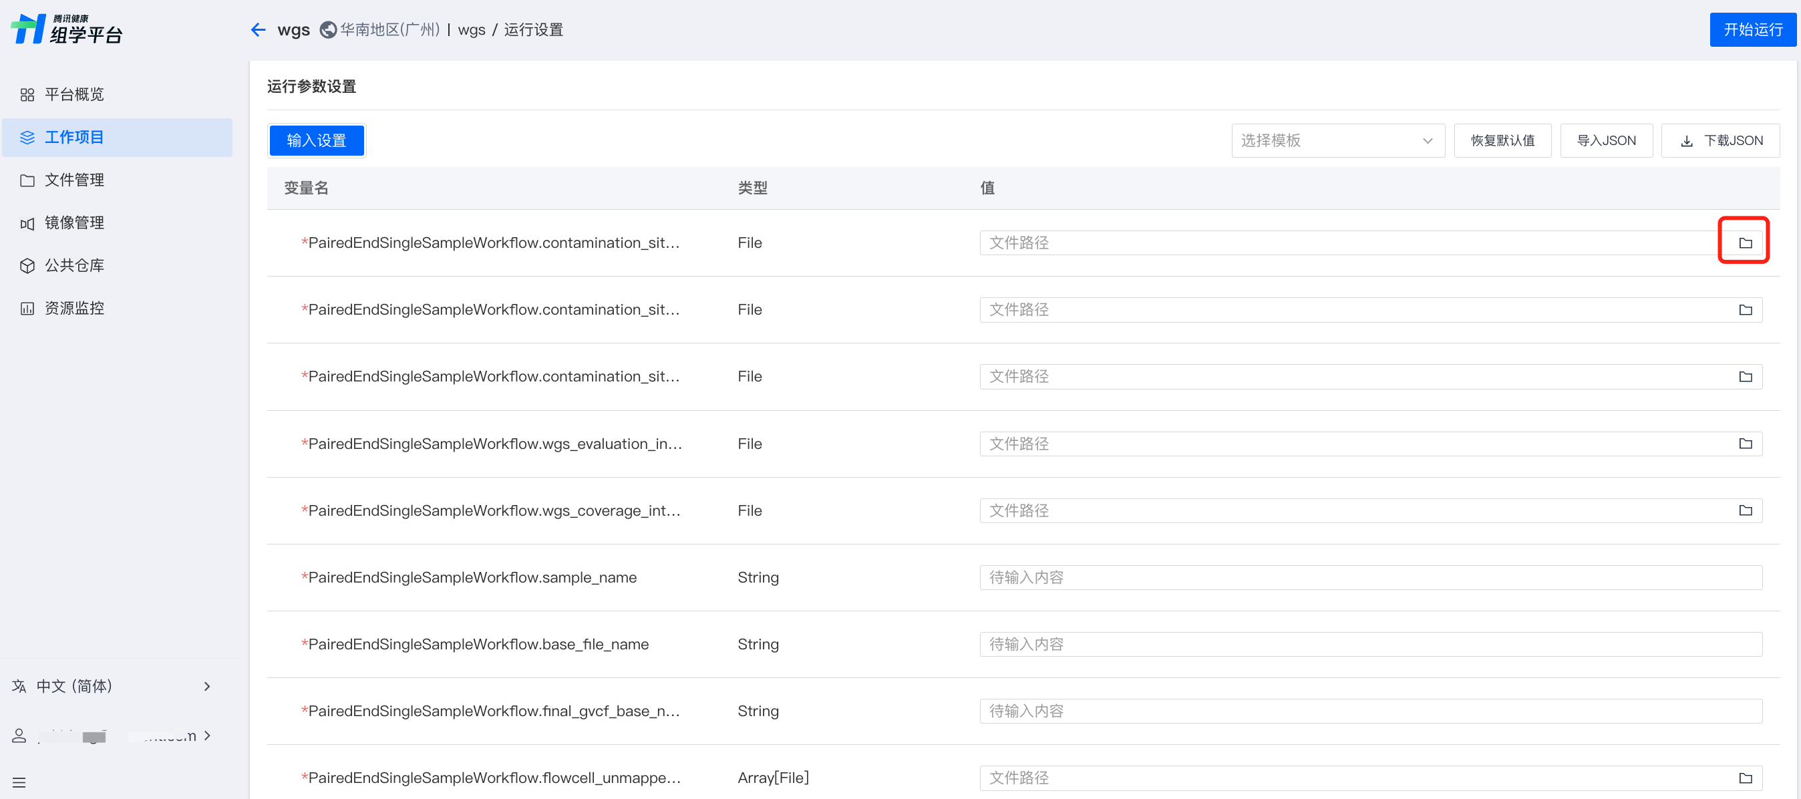
Task: Click the 下载JSON button
Action: pyautogui.click(x=1721, y=140)
